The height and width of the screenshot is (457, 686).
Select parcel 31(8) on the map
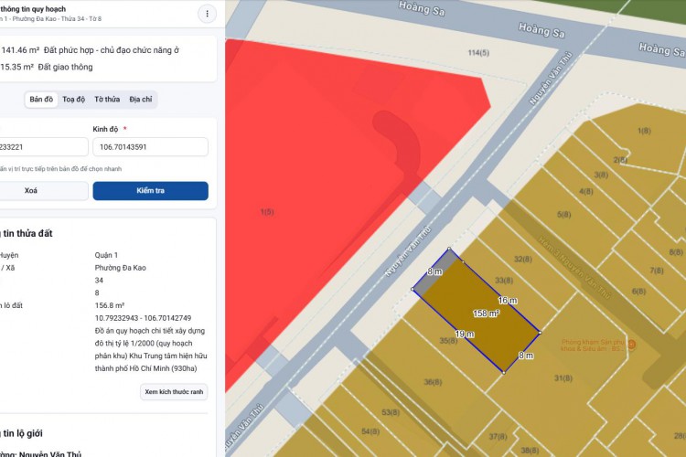tap(563, 378)
